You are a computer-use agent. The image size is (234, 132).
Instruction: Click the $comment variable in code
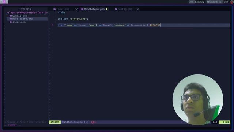[x=136, y=25]
